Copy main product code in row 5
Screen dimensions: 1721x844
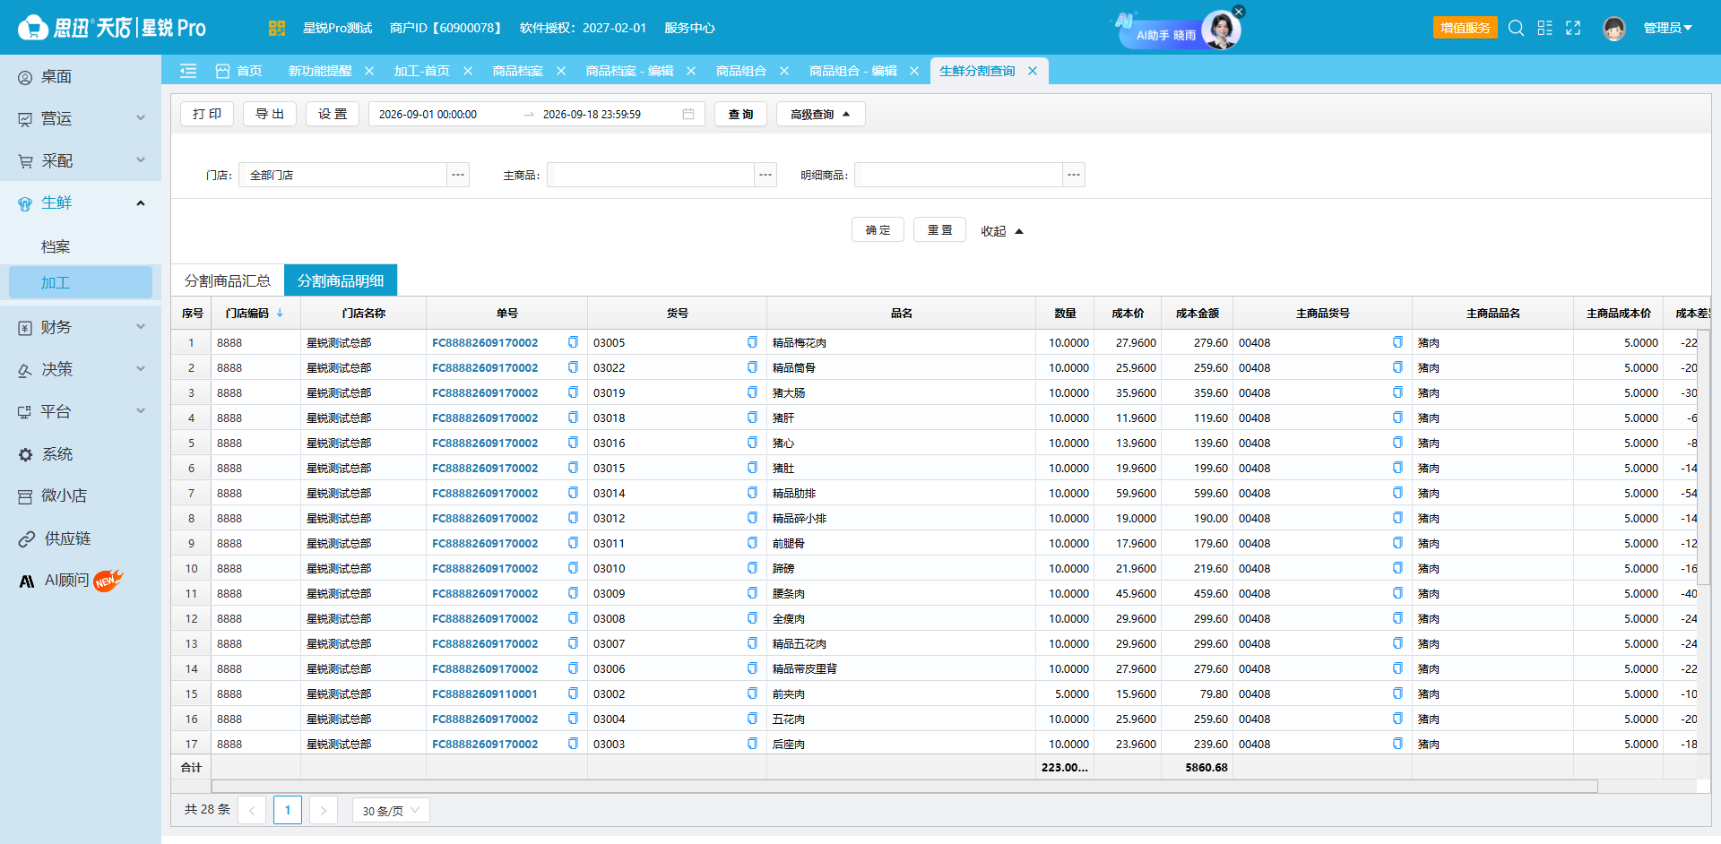[x=1397, y=443]
